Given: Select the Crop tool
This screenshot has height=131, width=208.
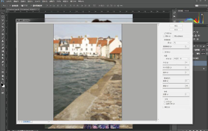Looking at the screenshot, I should pyautogui.click(x=3, y=27).
